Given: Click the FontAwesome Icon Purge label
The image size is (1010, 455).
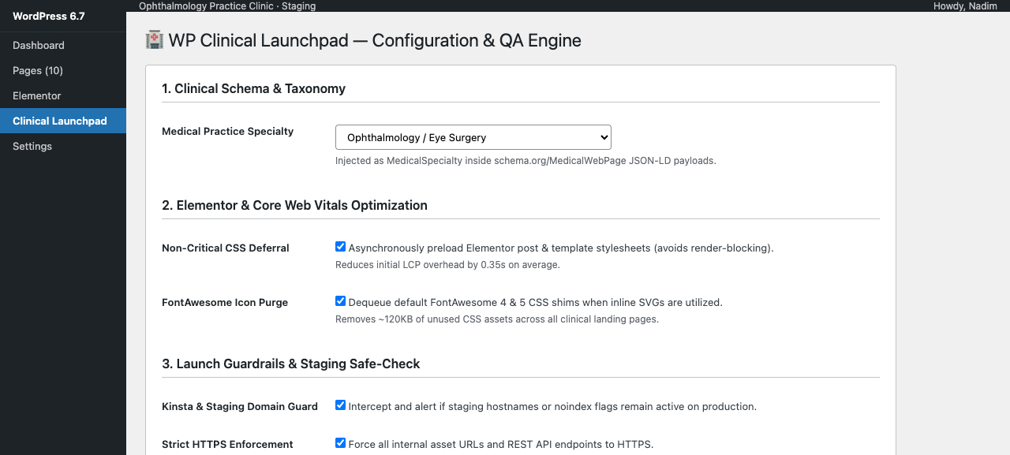Looking at the screenshot, I should coord(225,302).
